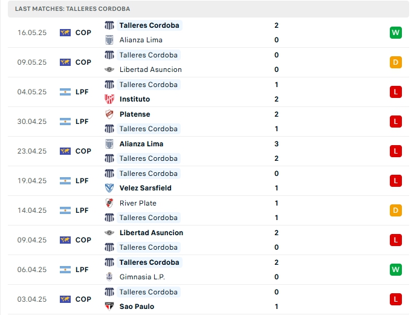414x315 pixels.
Task: Click the Sao Paulo team crest
Action: click(x=109, y=307)
